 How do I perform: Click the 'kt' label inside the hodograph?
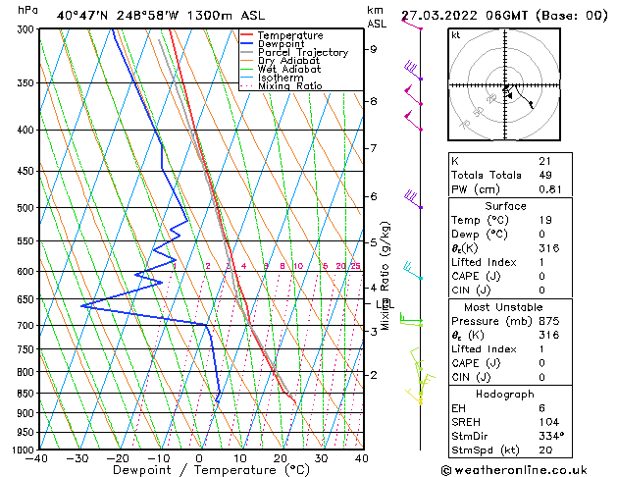tap(456, 35)
